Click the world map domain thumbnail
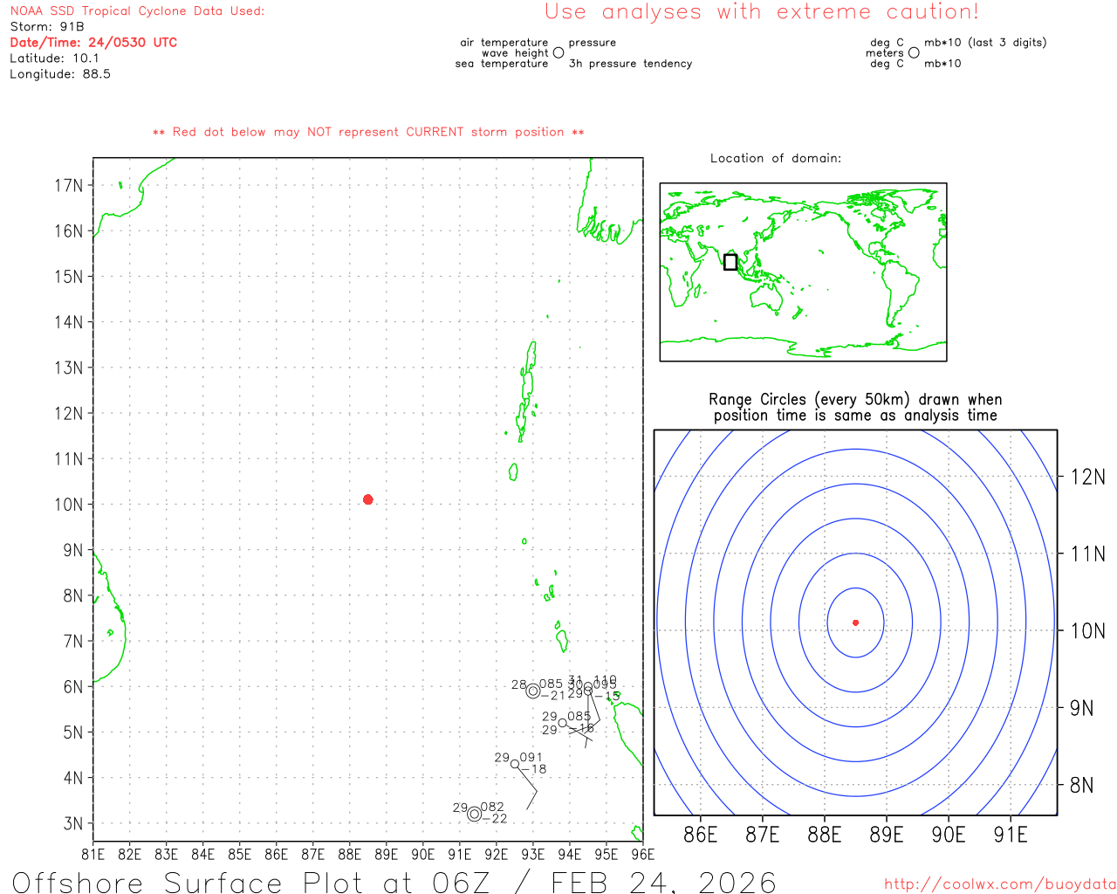The height and width of the screenshot is (894, 1117). pos(803,272)
